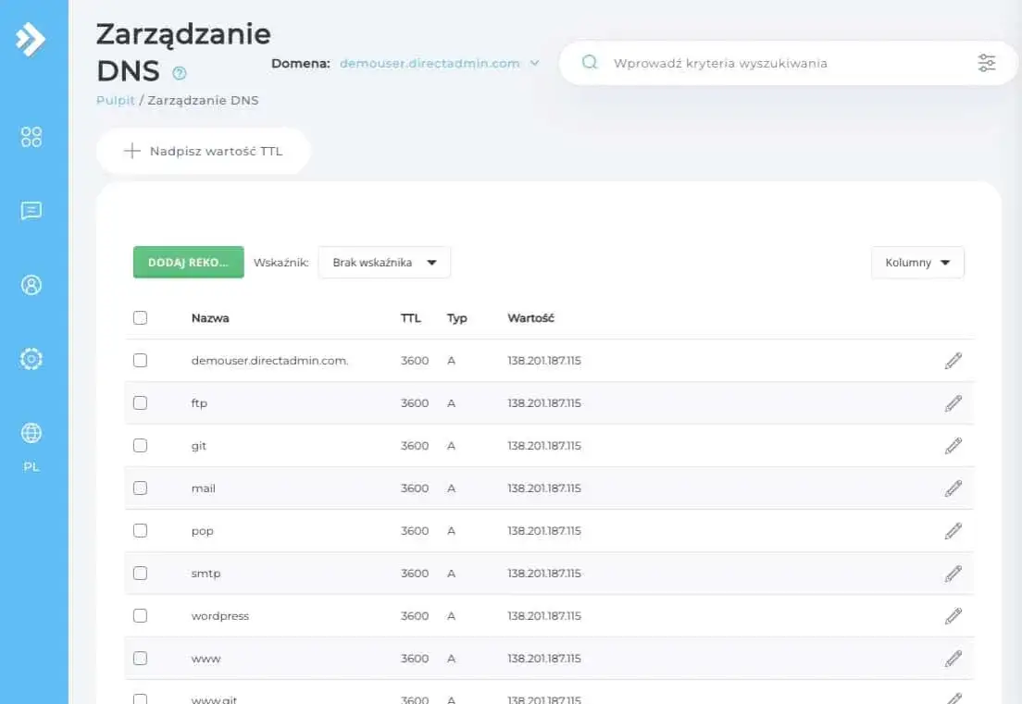Screen dimensions: 1022x704
Task: Open the dashboard grid icon in sidebar
Action: pos(31,136)
